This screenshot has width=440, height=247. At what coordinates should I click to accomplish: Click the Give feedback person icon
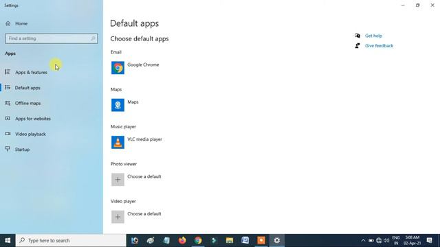[357, 45]
